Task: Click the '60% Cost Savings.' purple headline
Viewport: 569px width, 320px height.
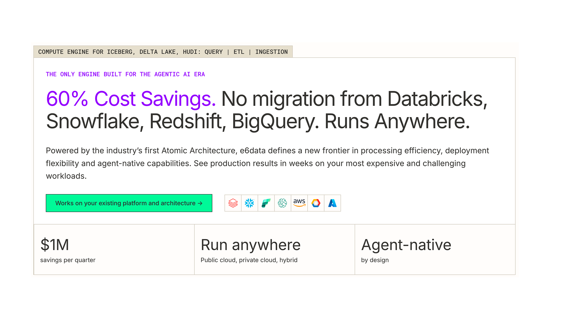Action: click(x=131, y=99)
